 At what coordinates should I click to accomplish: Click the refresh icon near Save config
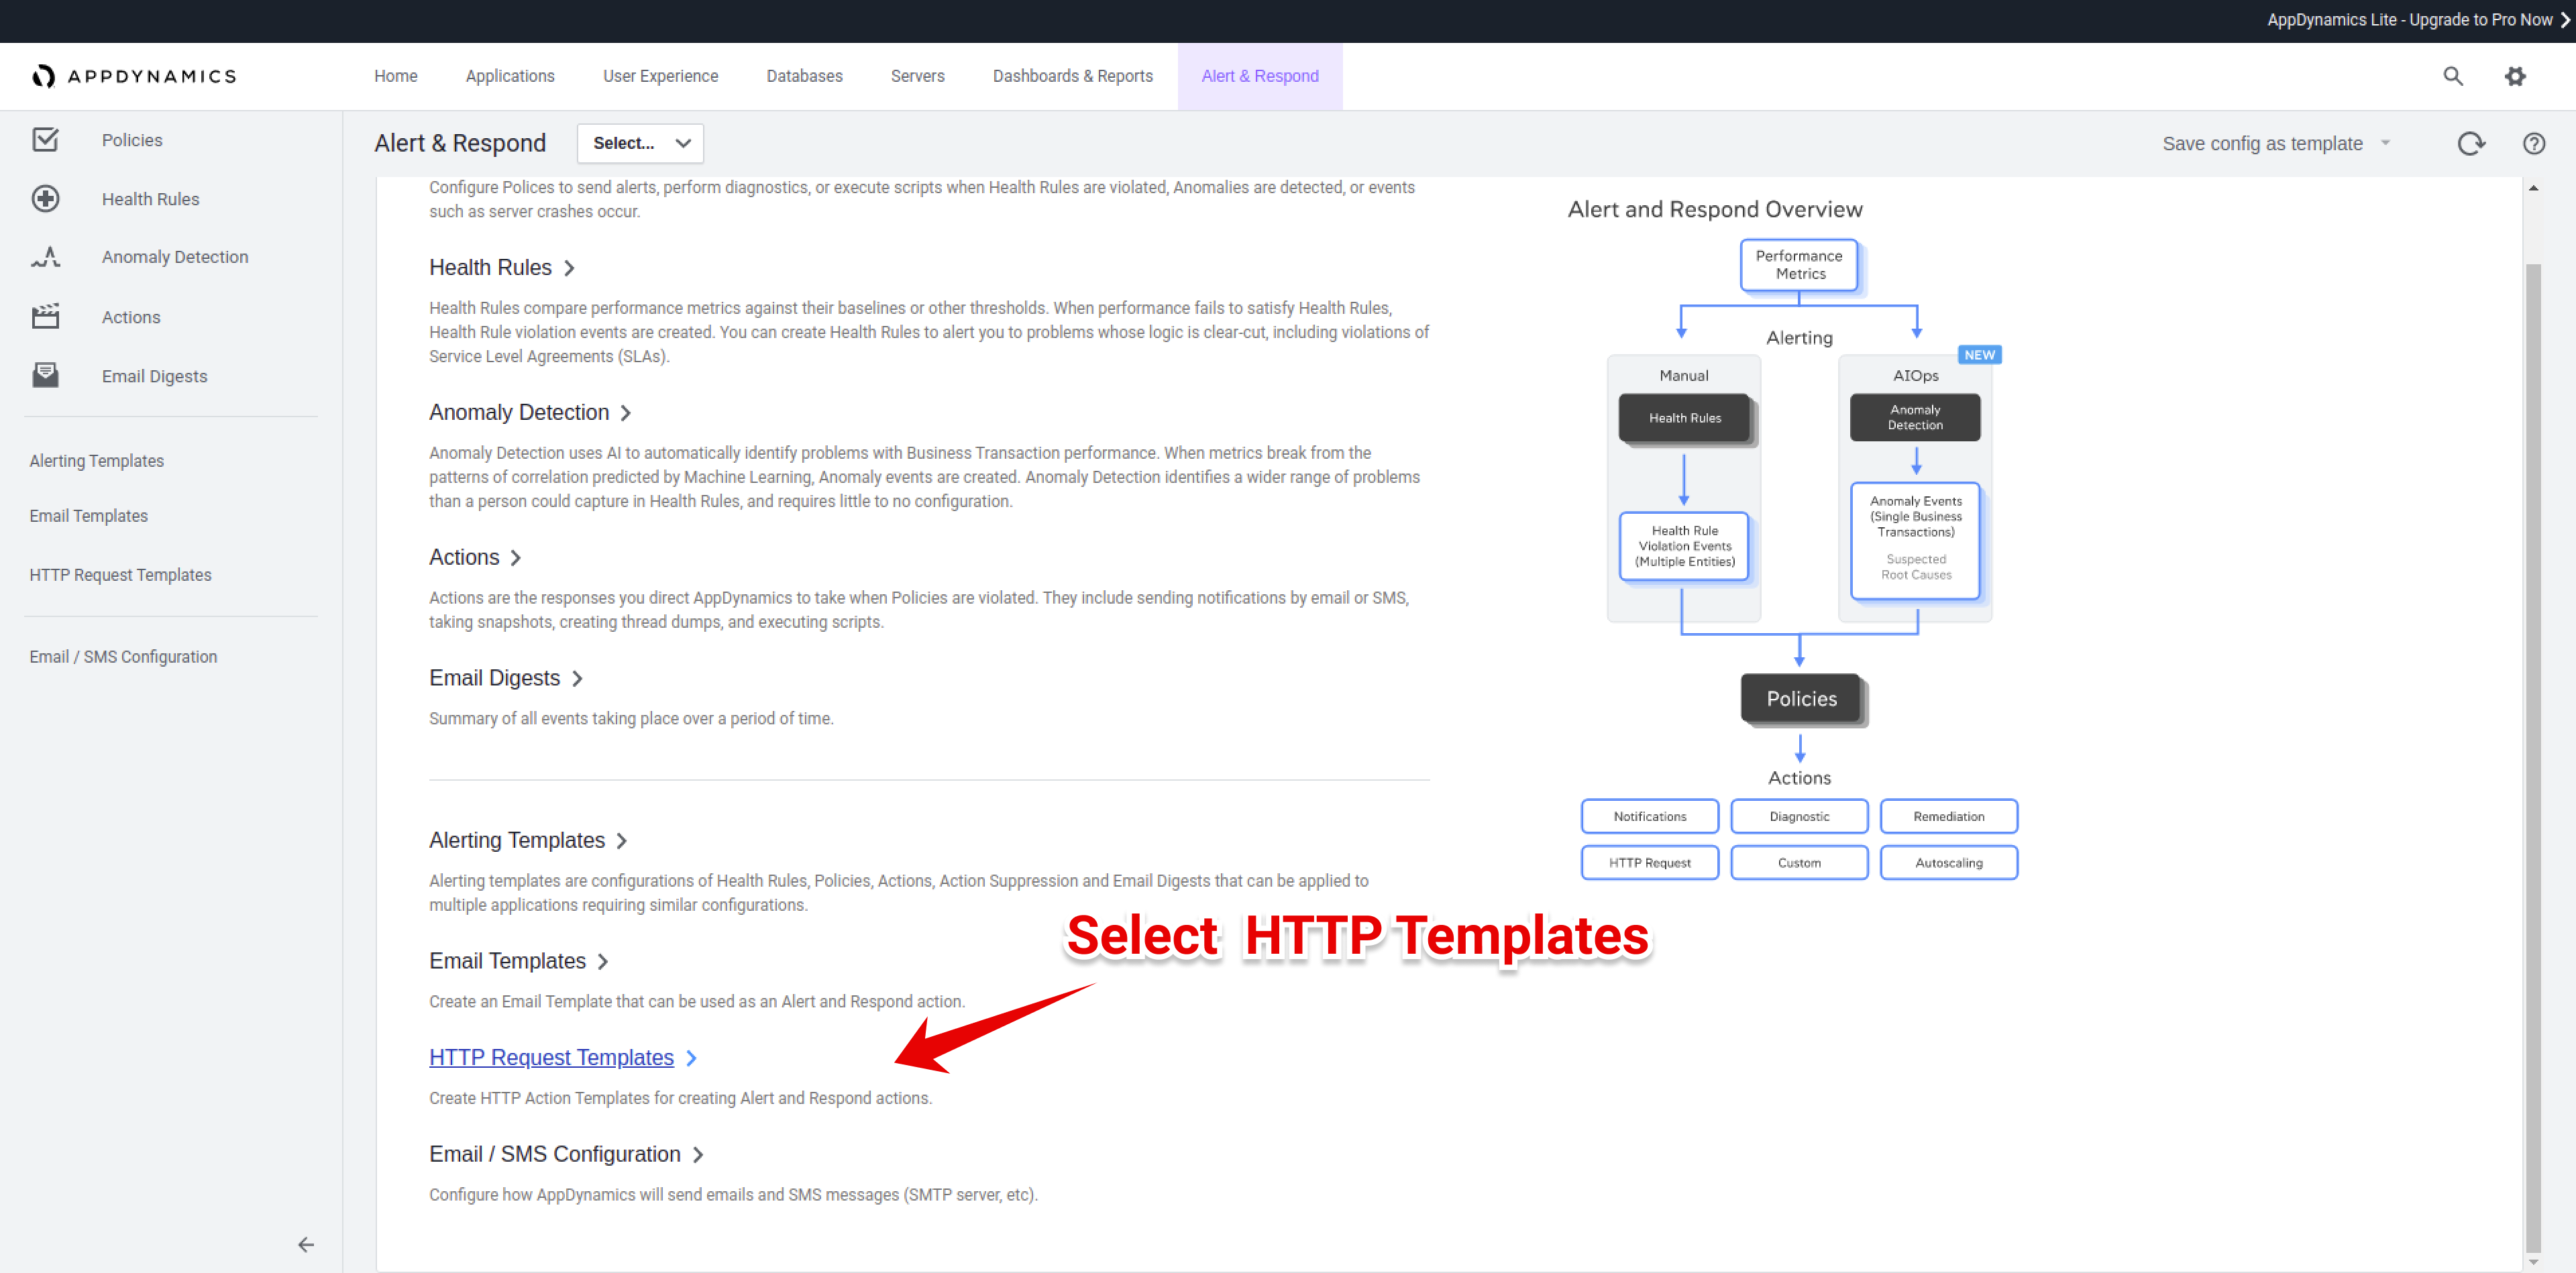(x=2470, y=144)
